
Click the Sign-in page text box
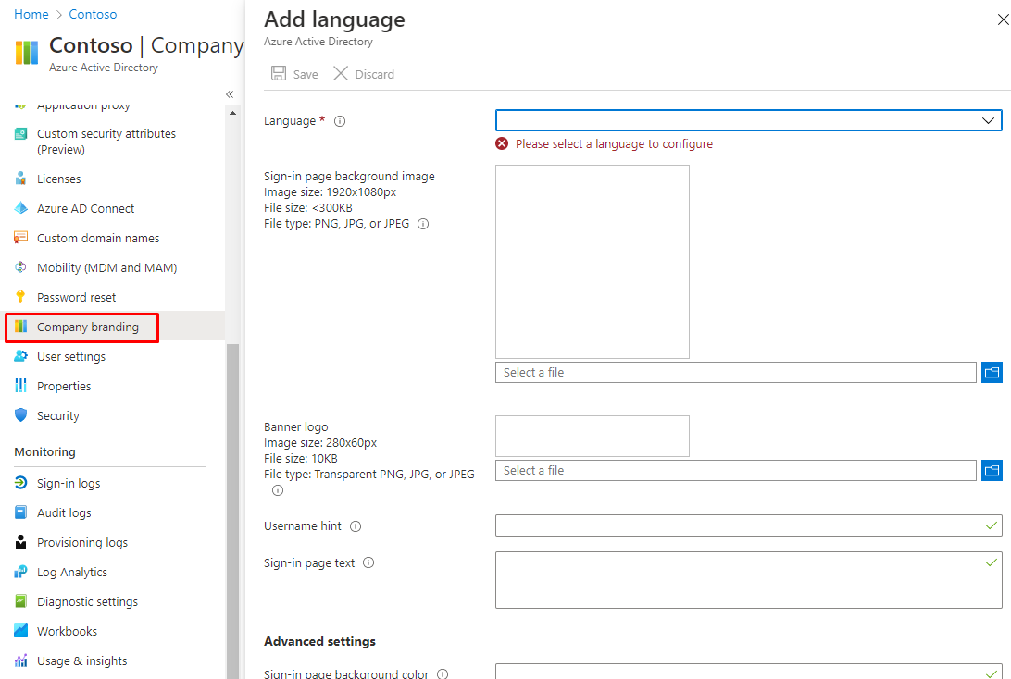(741, 580)
